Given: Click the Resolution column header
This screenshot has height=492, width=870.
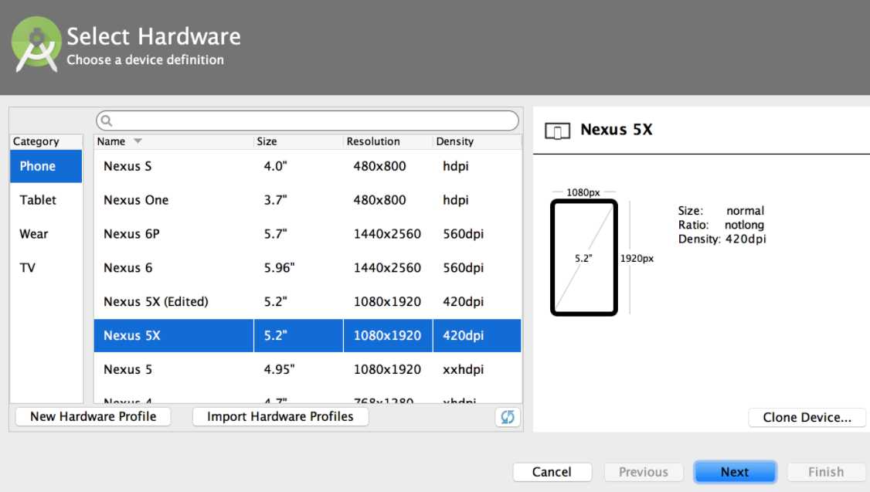Looking at the screenshot, I should (x=388, y=141).
